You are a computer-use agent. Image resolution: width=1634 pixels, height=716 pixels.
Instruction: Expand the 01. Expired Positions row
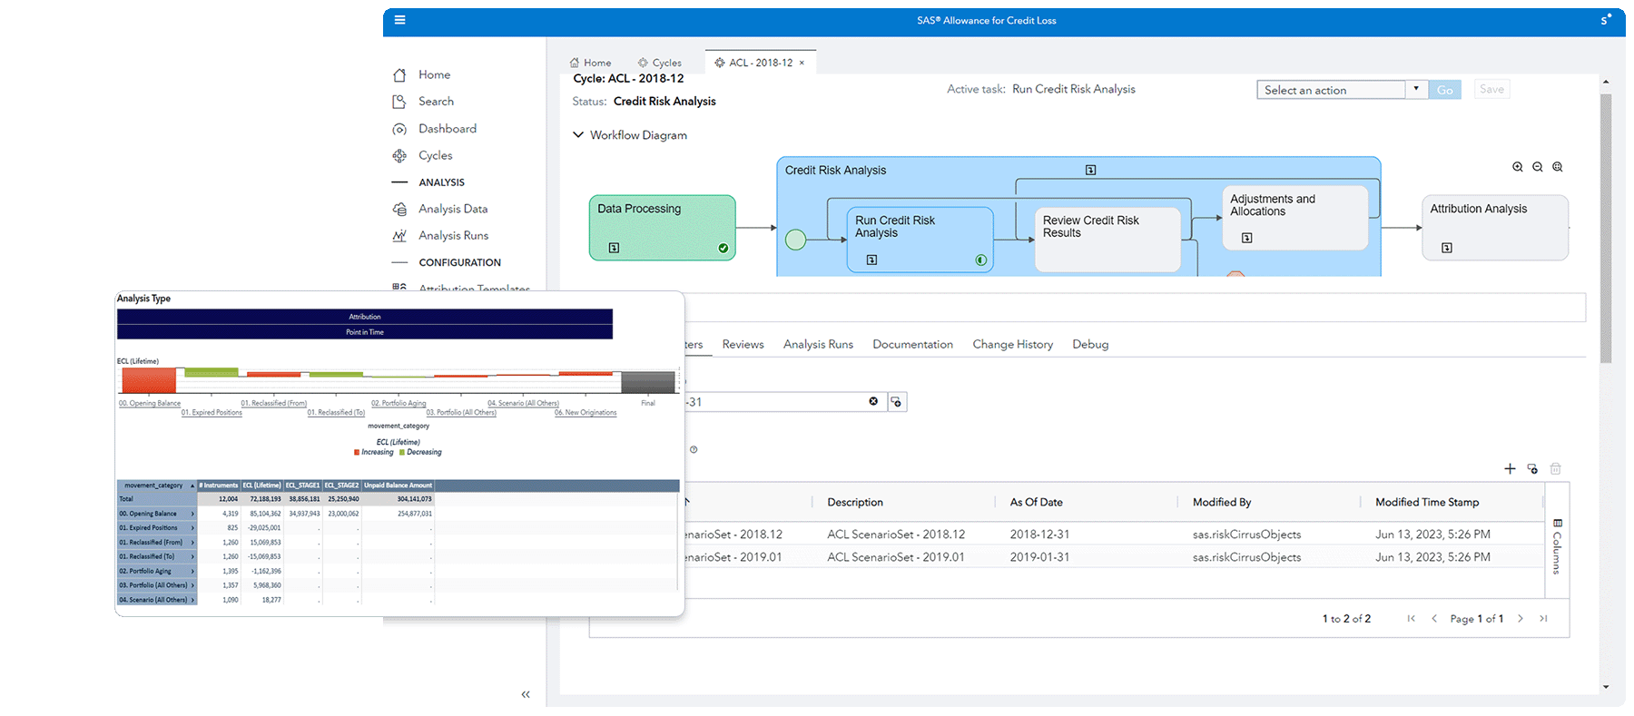pyautogui.click(x=192, y=528)
